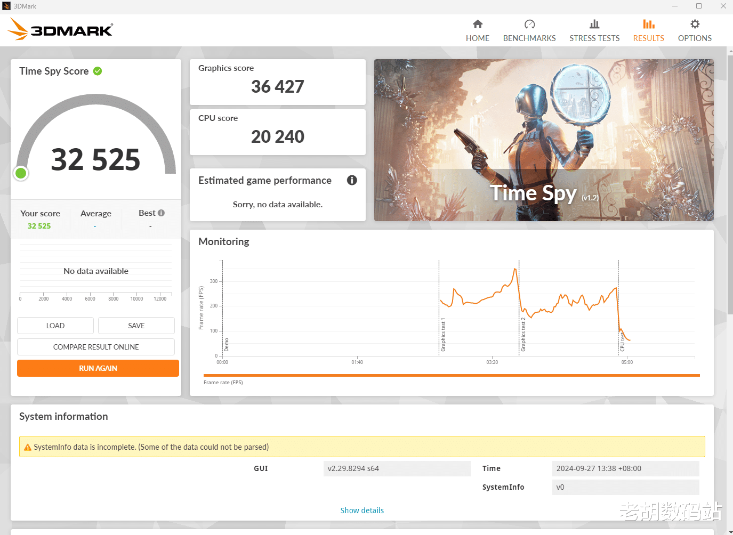Viewport: 733px width, 535px height.
Task: Click the scrollbar up arrow
Action: click(x=730, y=50)
